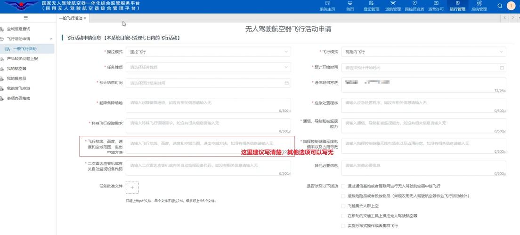Select 运行管理 in the top navigation
The width and height of the screenshot is (520, 235).
point(457,6)
